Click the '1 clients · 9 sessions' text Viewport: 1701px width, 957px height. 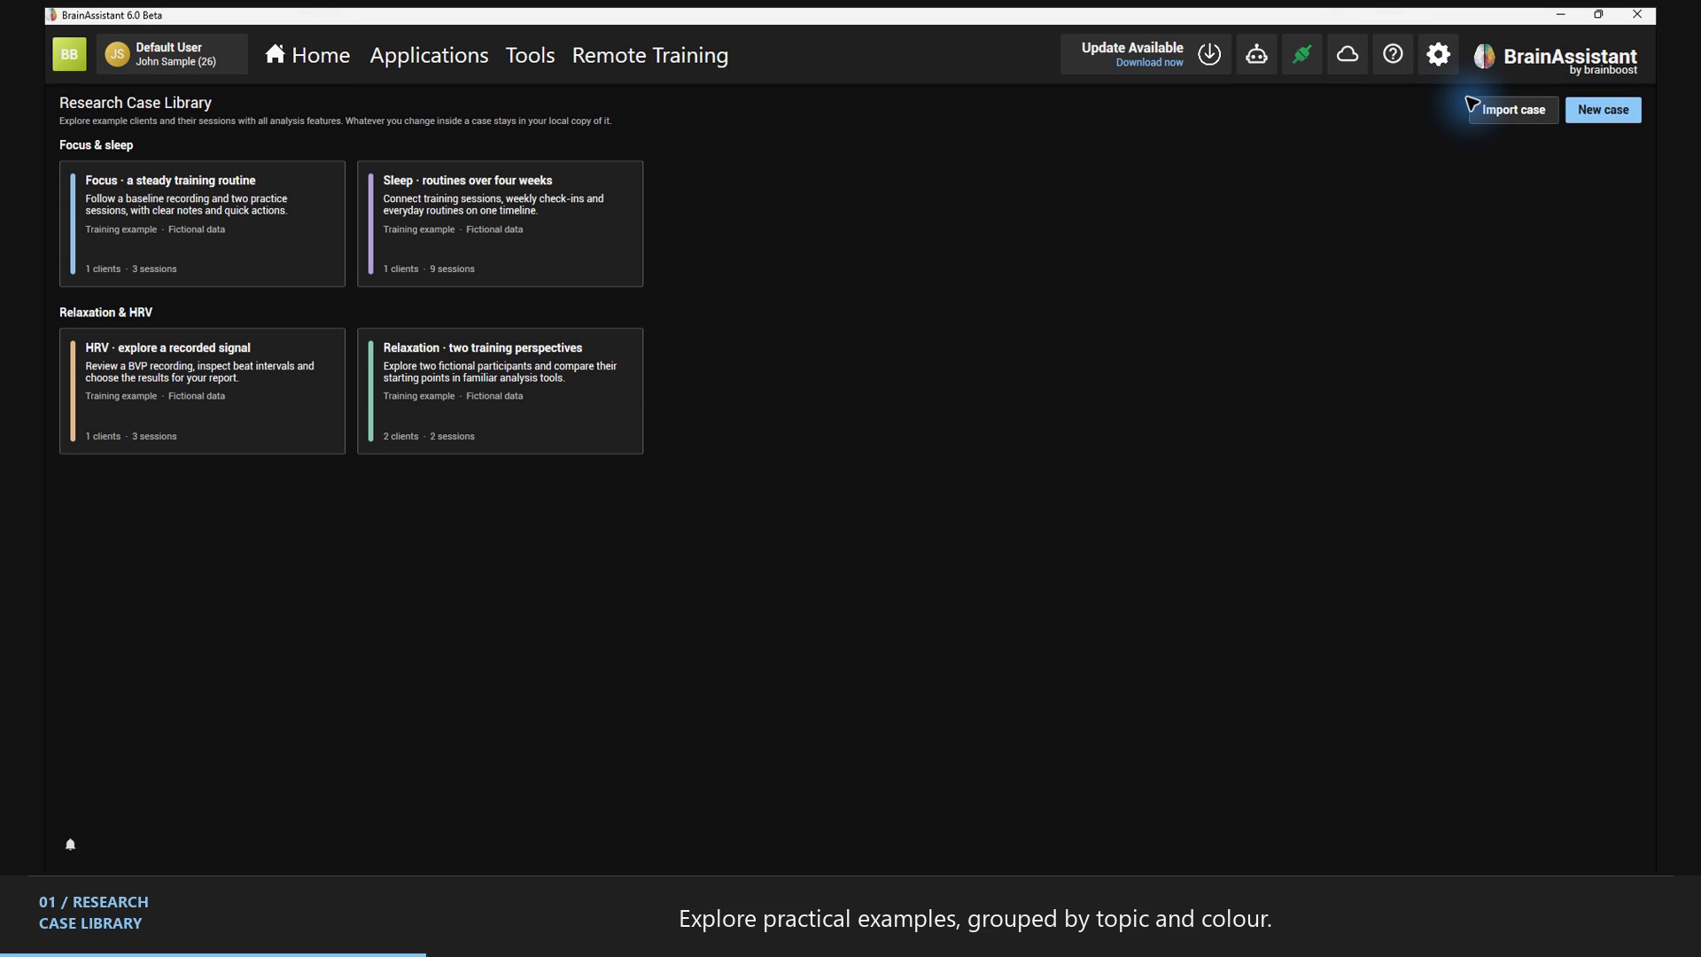(429, 269)
